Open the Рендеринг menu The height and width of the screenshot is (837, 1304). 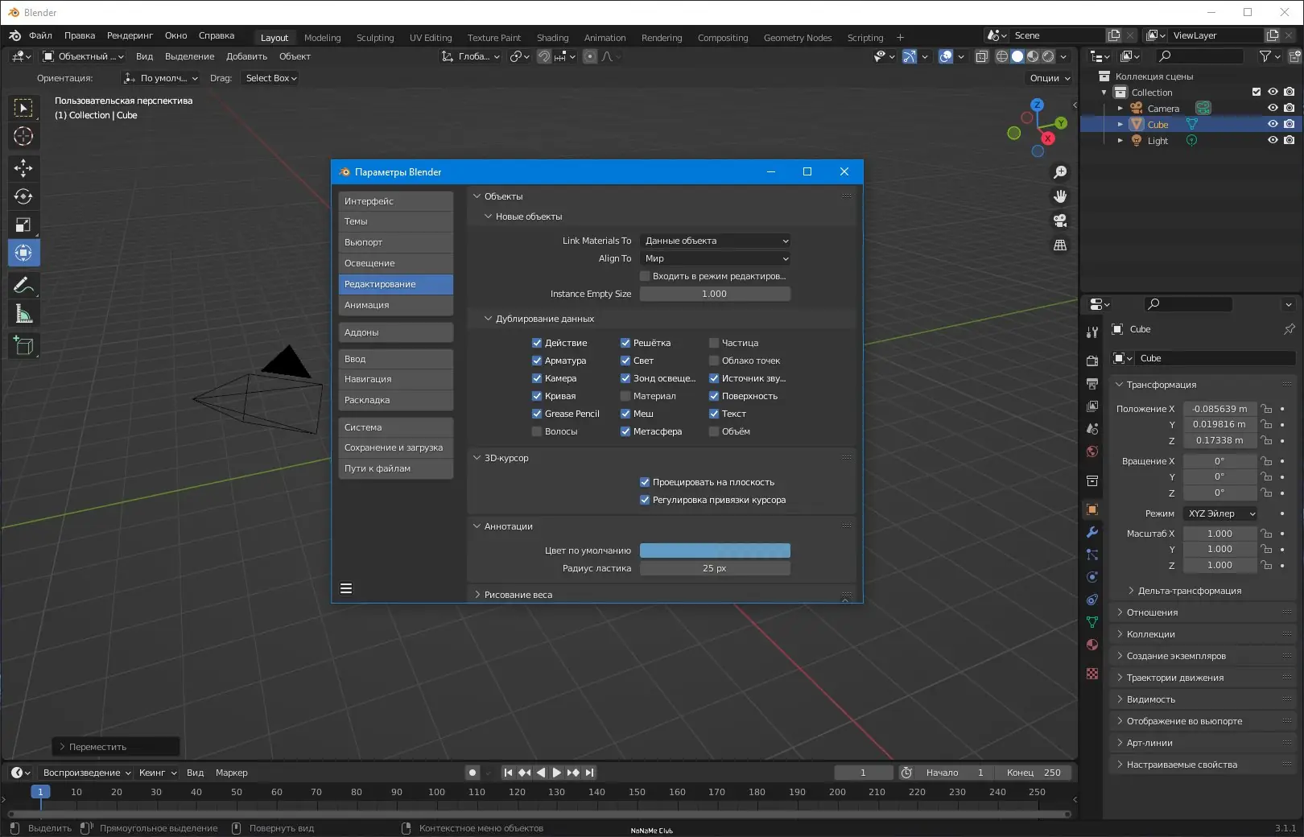[130, 35]
